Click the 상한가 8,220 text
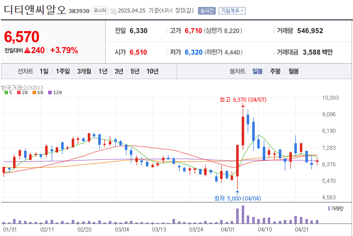Image resolution: width=353 pixels, height=236 pixels. click(223, 31)
